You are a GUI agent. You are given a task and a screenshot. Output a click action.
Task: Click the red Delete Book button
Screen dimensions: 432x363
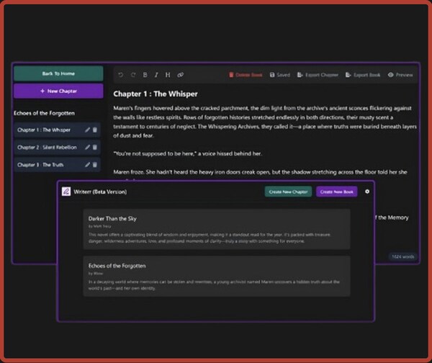tap(246, 75)
